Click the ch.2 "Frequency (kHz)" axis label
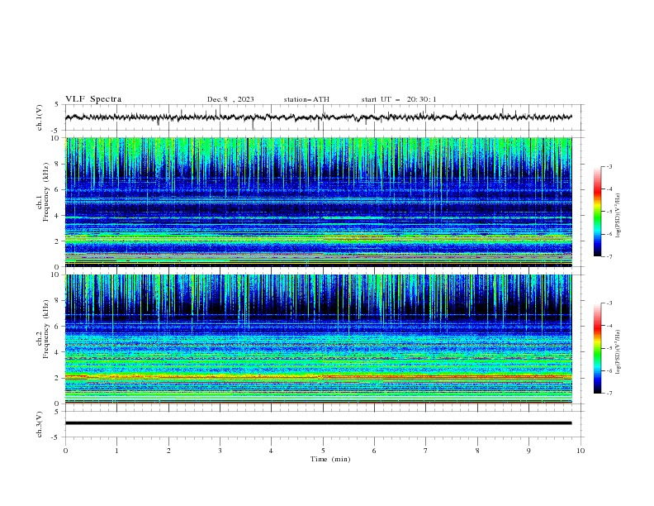Viewport: 654px width, 506px height. click(46, 329)
